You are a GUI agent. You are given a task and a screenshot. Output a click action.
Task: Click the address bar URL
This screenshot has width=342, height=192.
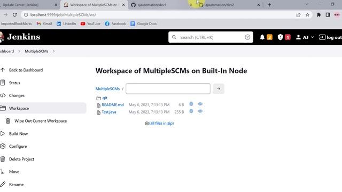[x=63, y=15]
